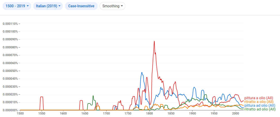Select the 1600 tick label on the timeline axis
280x117 pixels.
(x=63, y=114)
